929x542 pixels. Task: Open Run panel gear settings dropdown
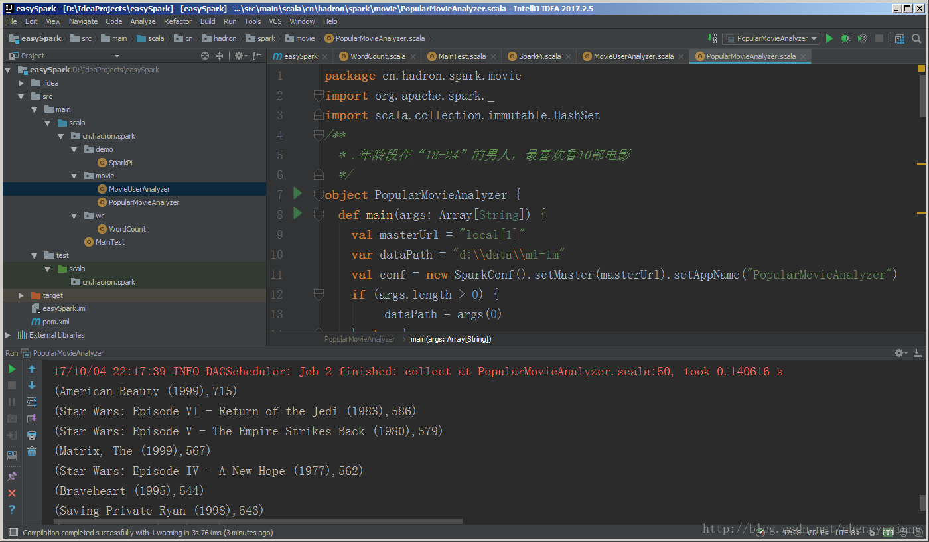(901, 353)
